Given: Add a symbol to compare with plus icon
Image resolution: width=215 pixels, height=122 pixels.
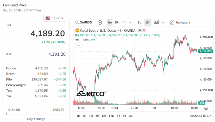Looking at the screenshot, I should pyautogui.click(x=100, y=22).
